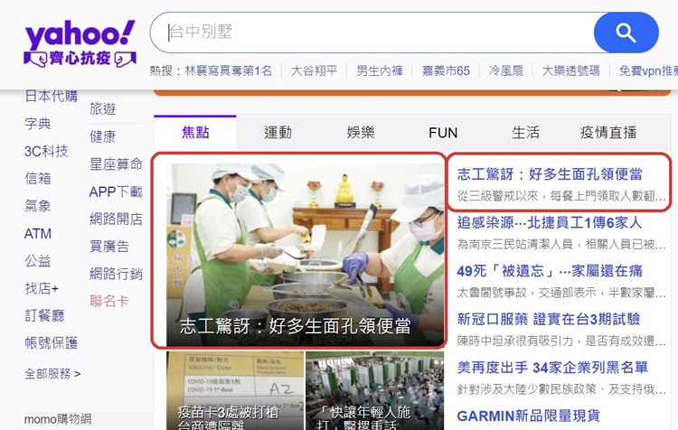678x430 pixels.
Task: Open 帳號保護 sidebar link
Action: pyautogui.click(x=52, y=343)
